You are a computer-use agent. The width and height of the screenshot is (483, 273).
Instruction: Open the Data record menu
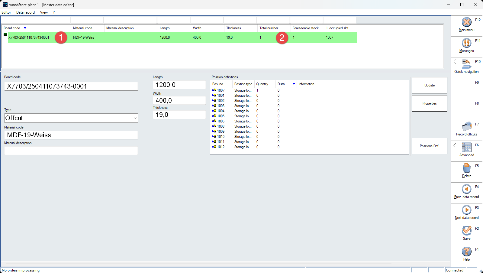25,12
